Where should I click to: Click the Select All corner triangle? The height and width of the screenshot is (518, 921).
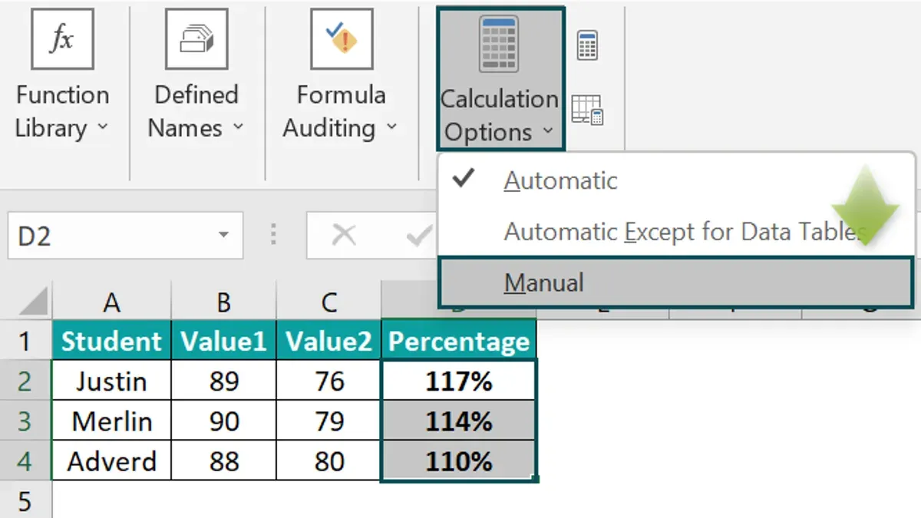34,302
